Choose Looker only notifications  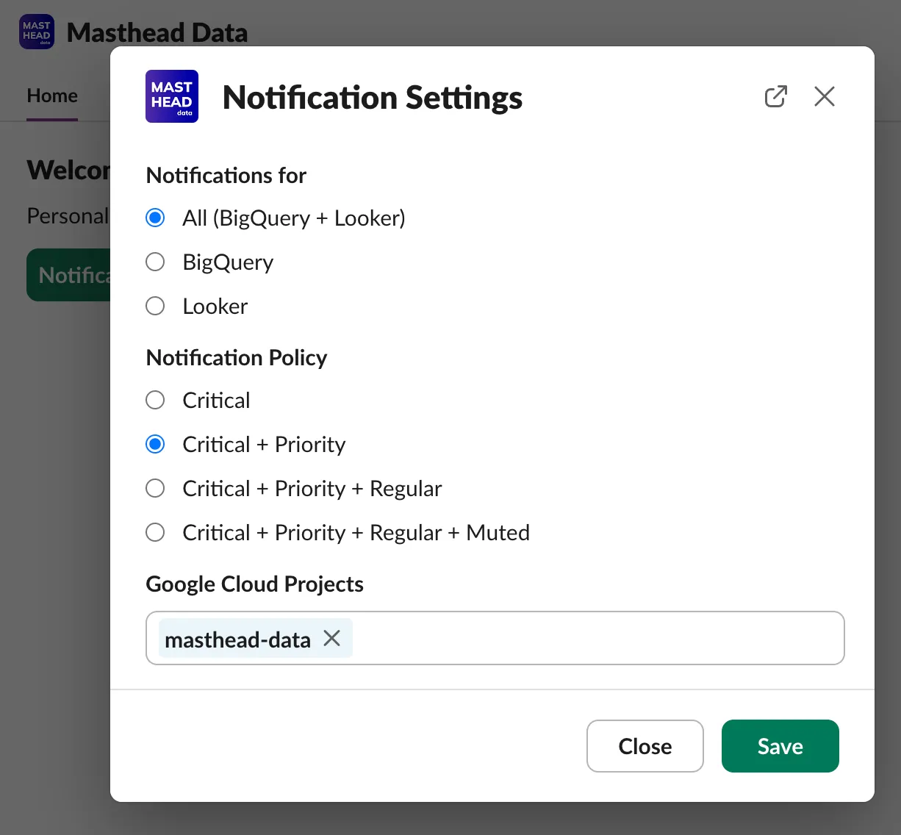(155, 307)
